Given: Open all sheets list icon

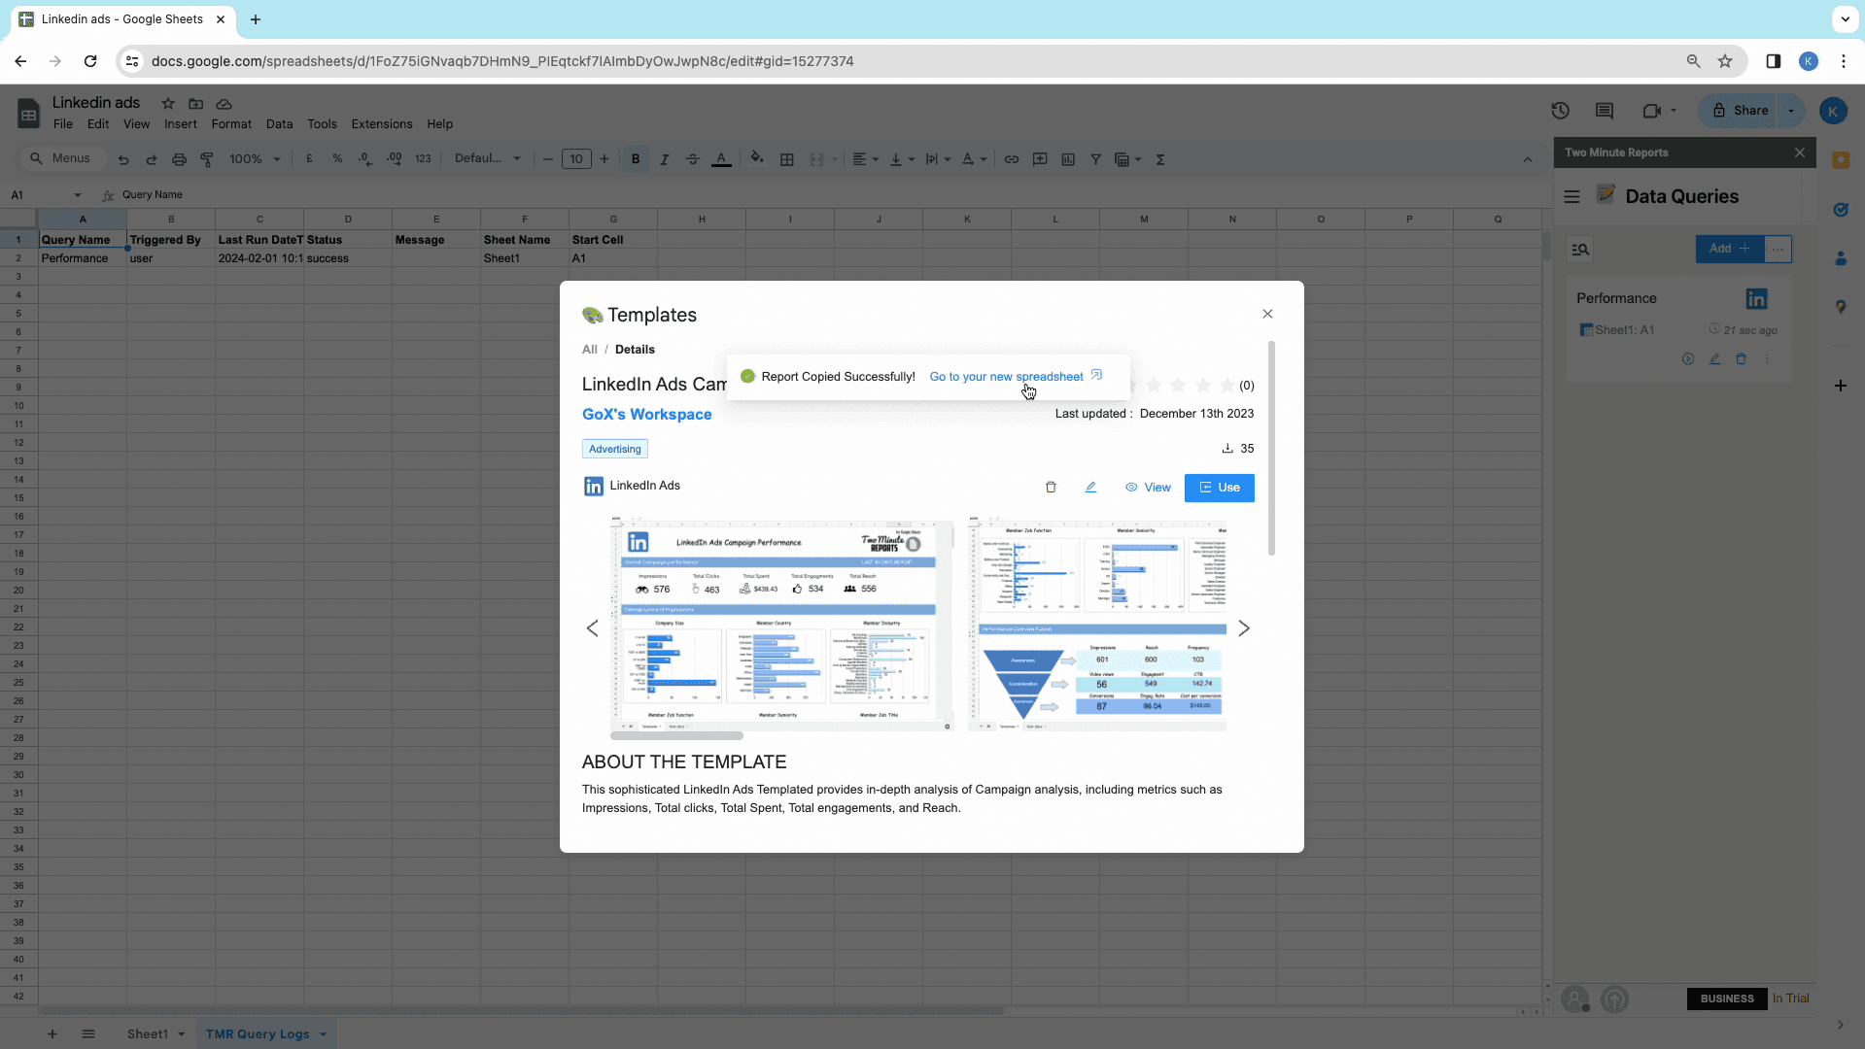Looking at the screenshot, I should pos(88,1034).
